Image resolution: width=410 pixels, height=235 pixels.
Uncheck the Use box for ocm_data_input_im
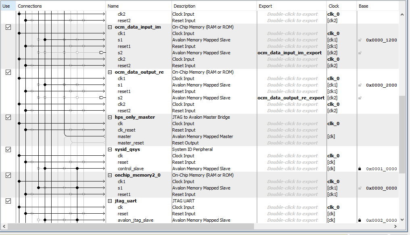click(x=8, y=27)
